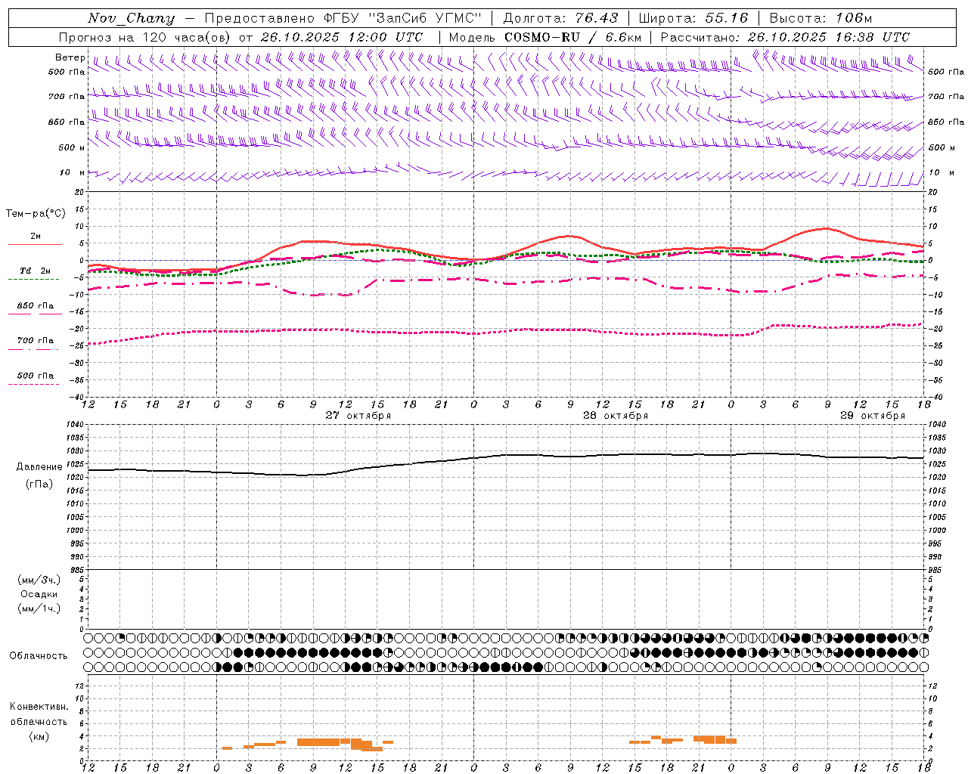Screen dimensions: 968x774
Task: Click right-side '850 гПа' wind level label
Action: [x=946, y=122]
